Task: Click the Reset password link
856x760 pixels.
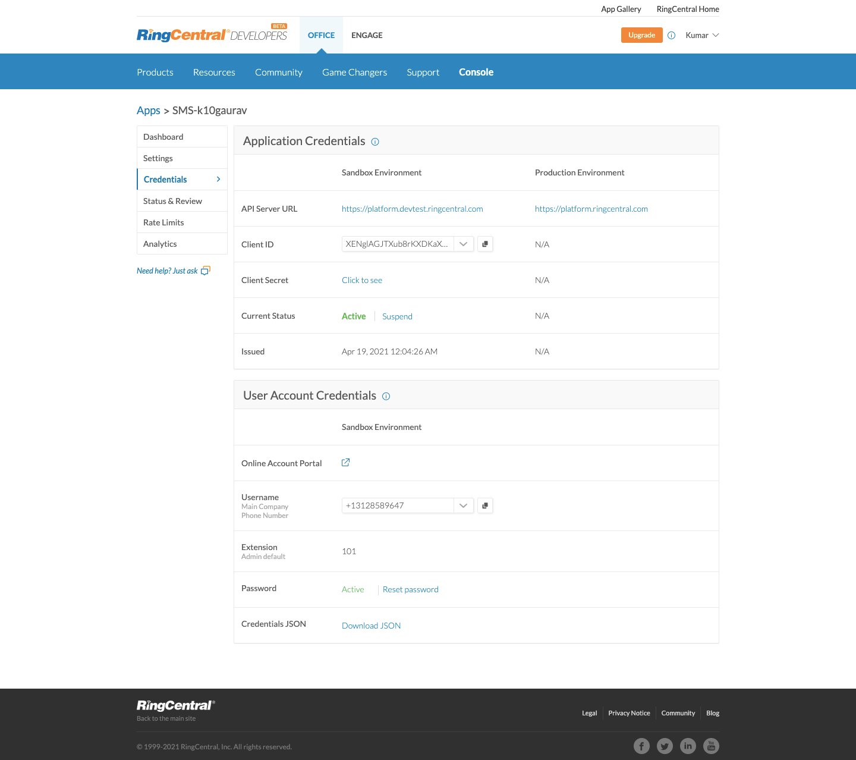Action: 411,589
